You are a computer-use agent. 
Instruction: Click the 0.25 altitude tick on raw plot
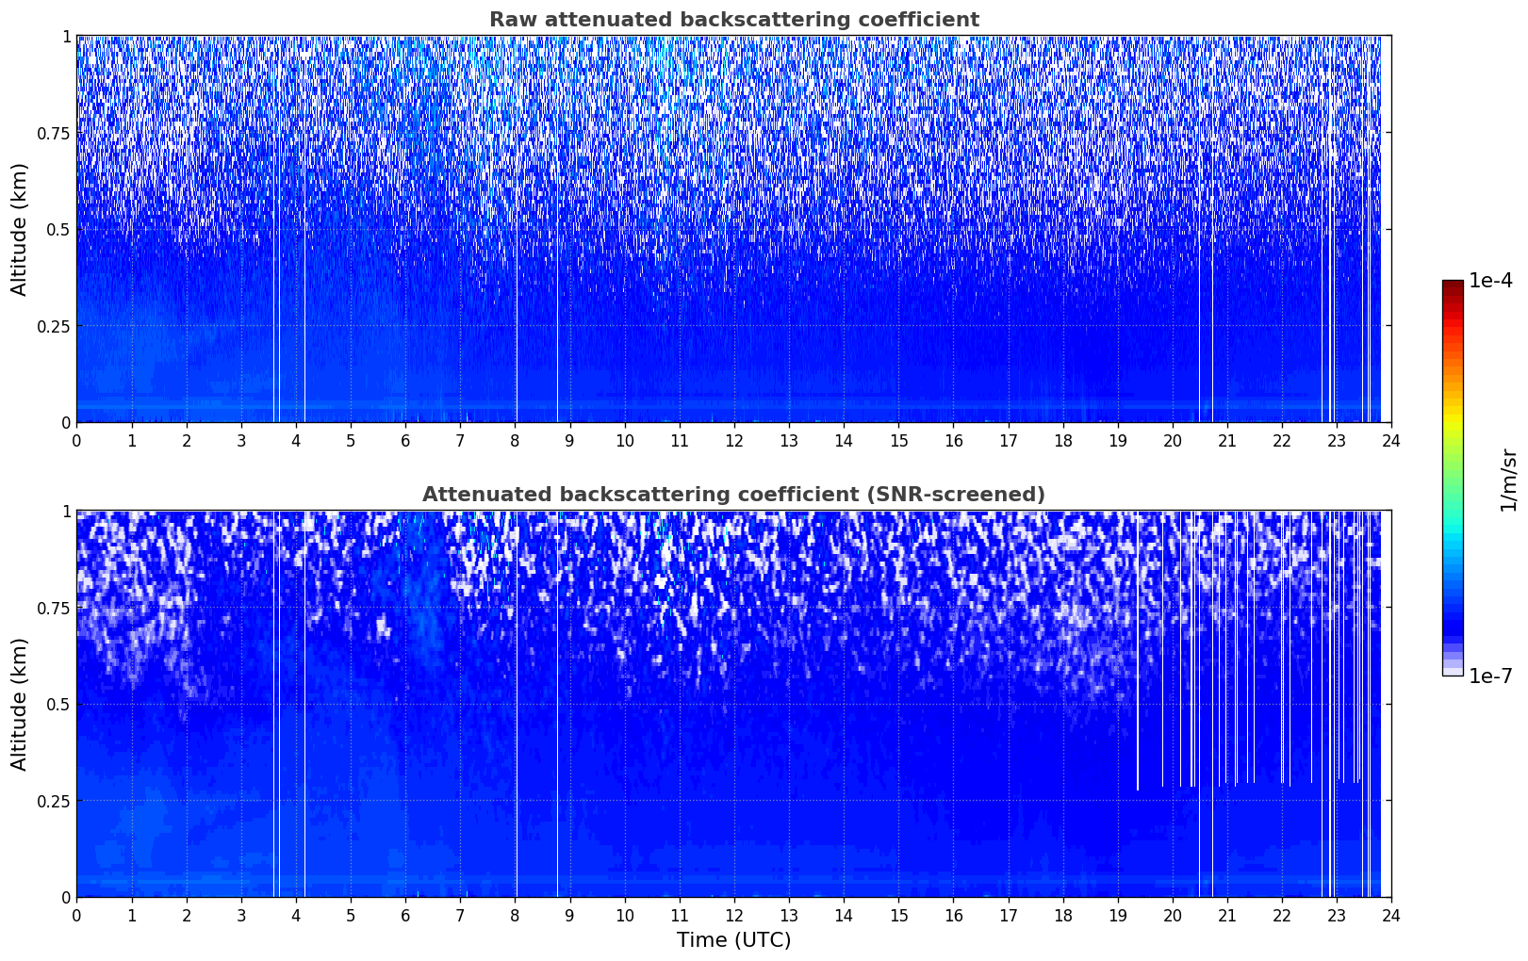click(54, 326)
